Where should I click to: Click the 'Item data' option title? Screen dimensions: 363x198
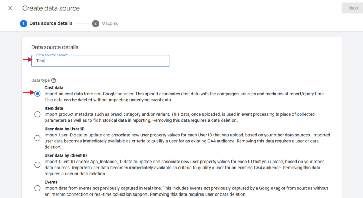[54, 108]
